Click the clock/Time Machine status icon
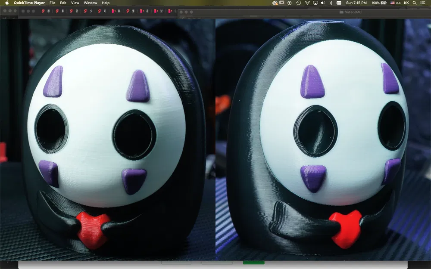This screenshot has height=269, width=431. 298,3
